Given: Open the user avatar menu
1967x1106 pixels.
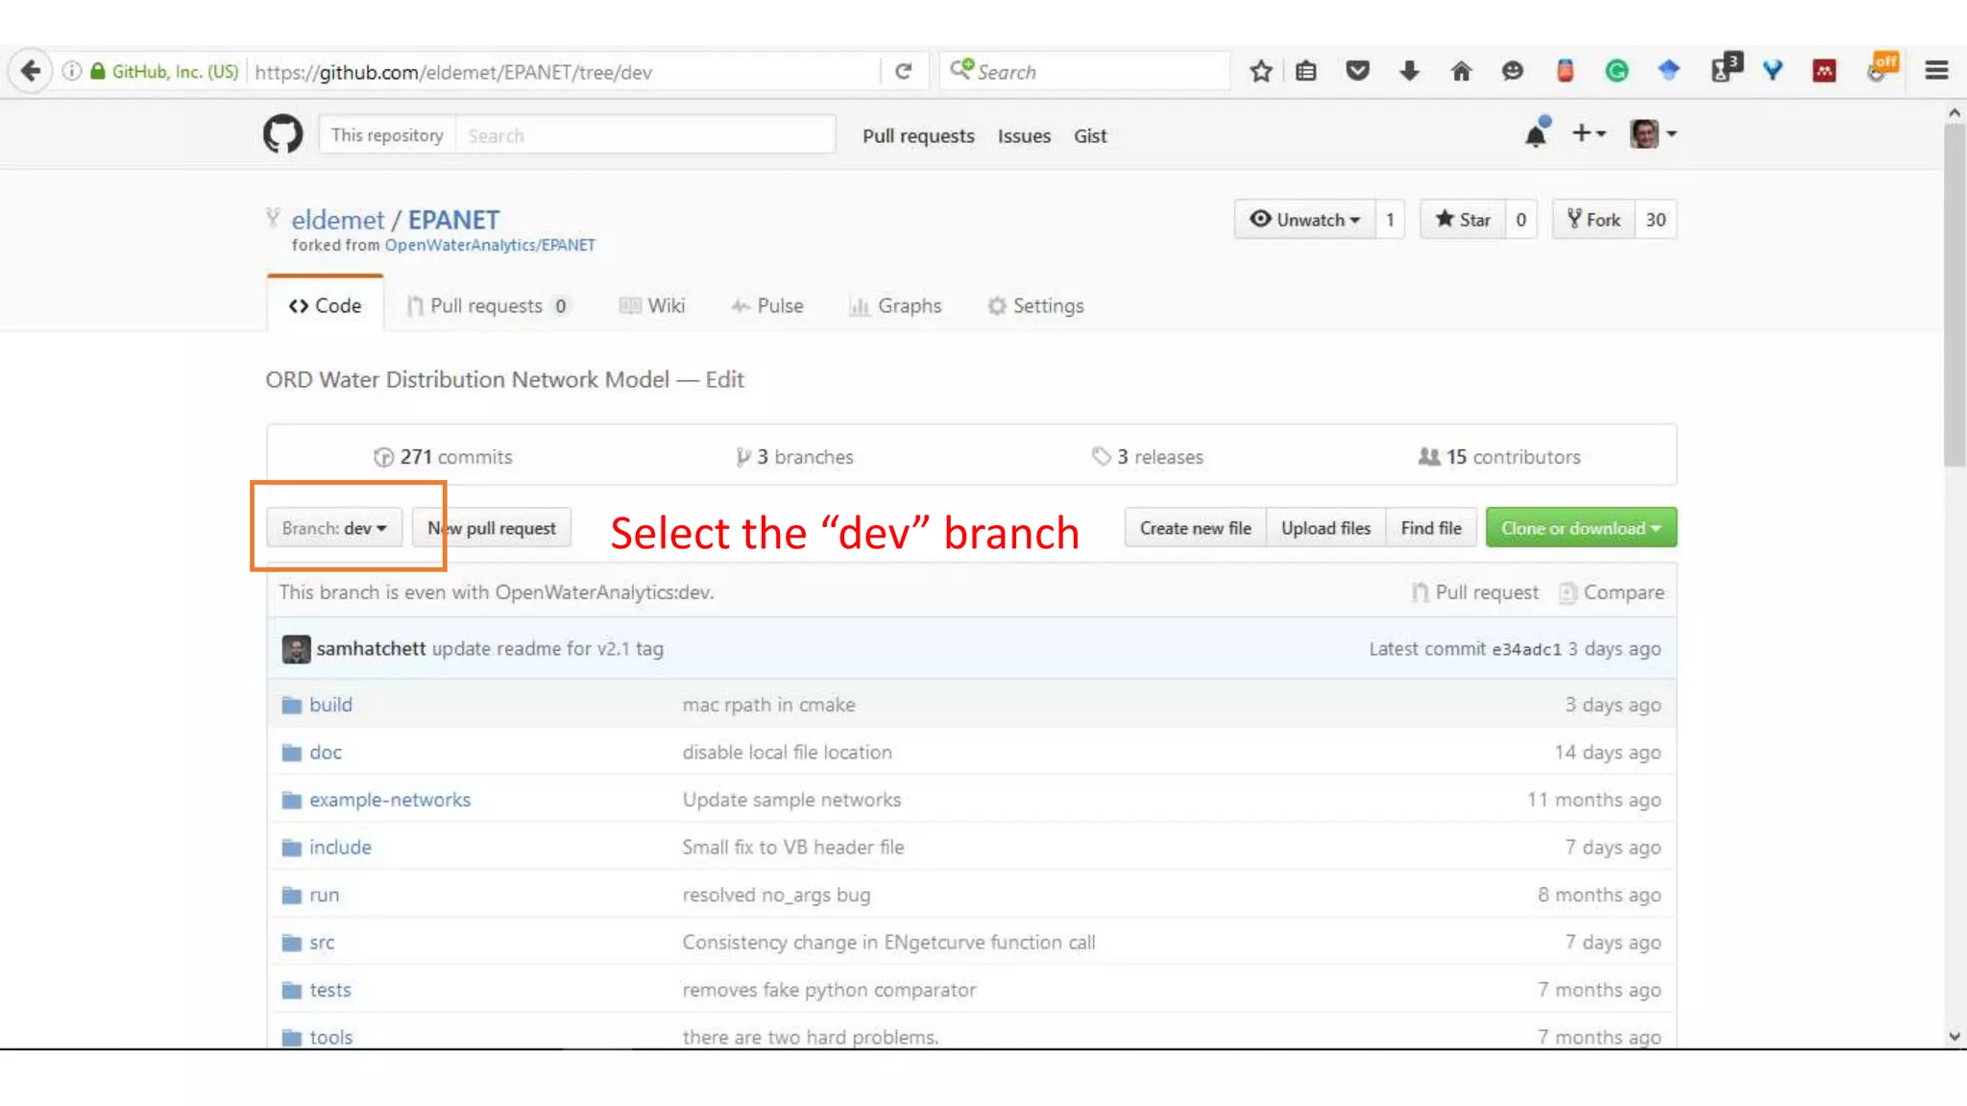Looking at the screenshot, I should [1653, 133].
